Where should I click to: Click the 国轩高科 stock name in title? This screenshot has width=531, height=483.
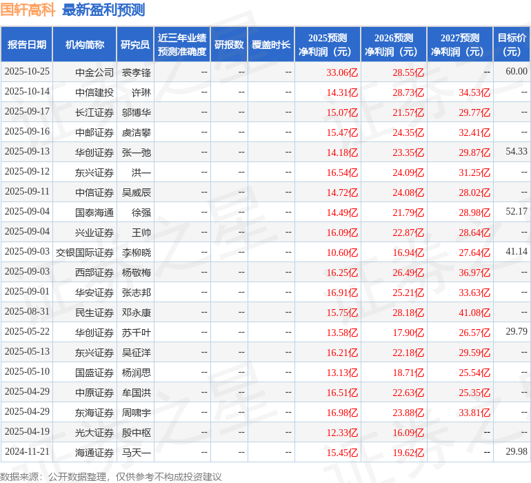(x=28, y=10)
